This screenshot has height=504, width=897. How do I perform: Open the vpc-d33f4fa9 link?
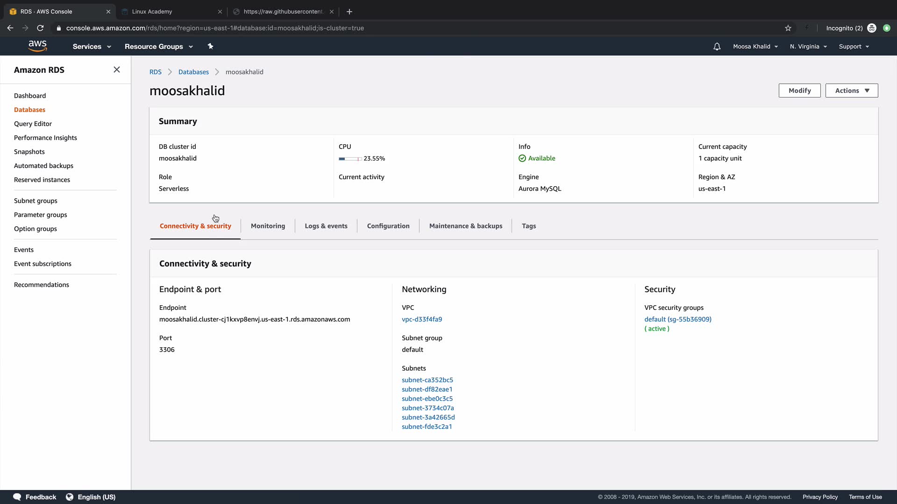click(421, 319)
